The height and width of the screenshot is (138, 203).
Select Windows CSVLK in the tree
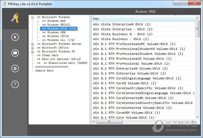55,36
